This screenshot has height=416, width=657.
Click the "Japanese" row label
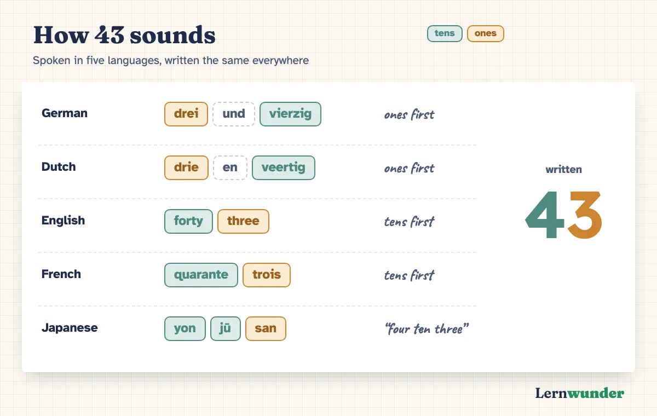point(70,328)
